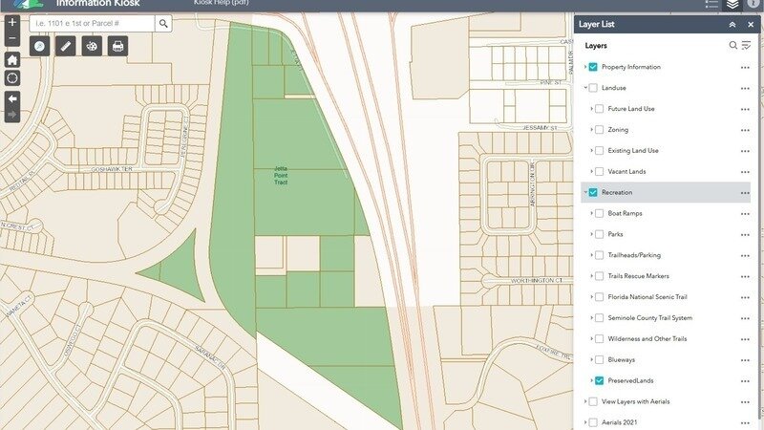This screenshot has height=430, width=764.
Task: Click the My Location target icon
Action: point(11,77)
